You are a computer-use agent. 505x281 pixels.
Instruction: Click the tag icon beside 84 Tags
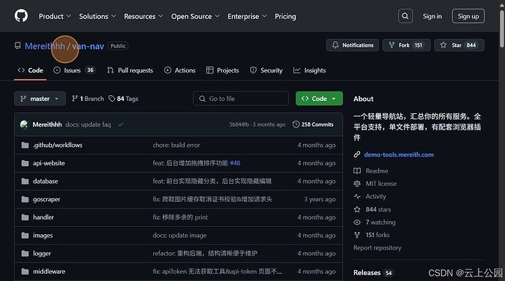(x=112, y=99)
